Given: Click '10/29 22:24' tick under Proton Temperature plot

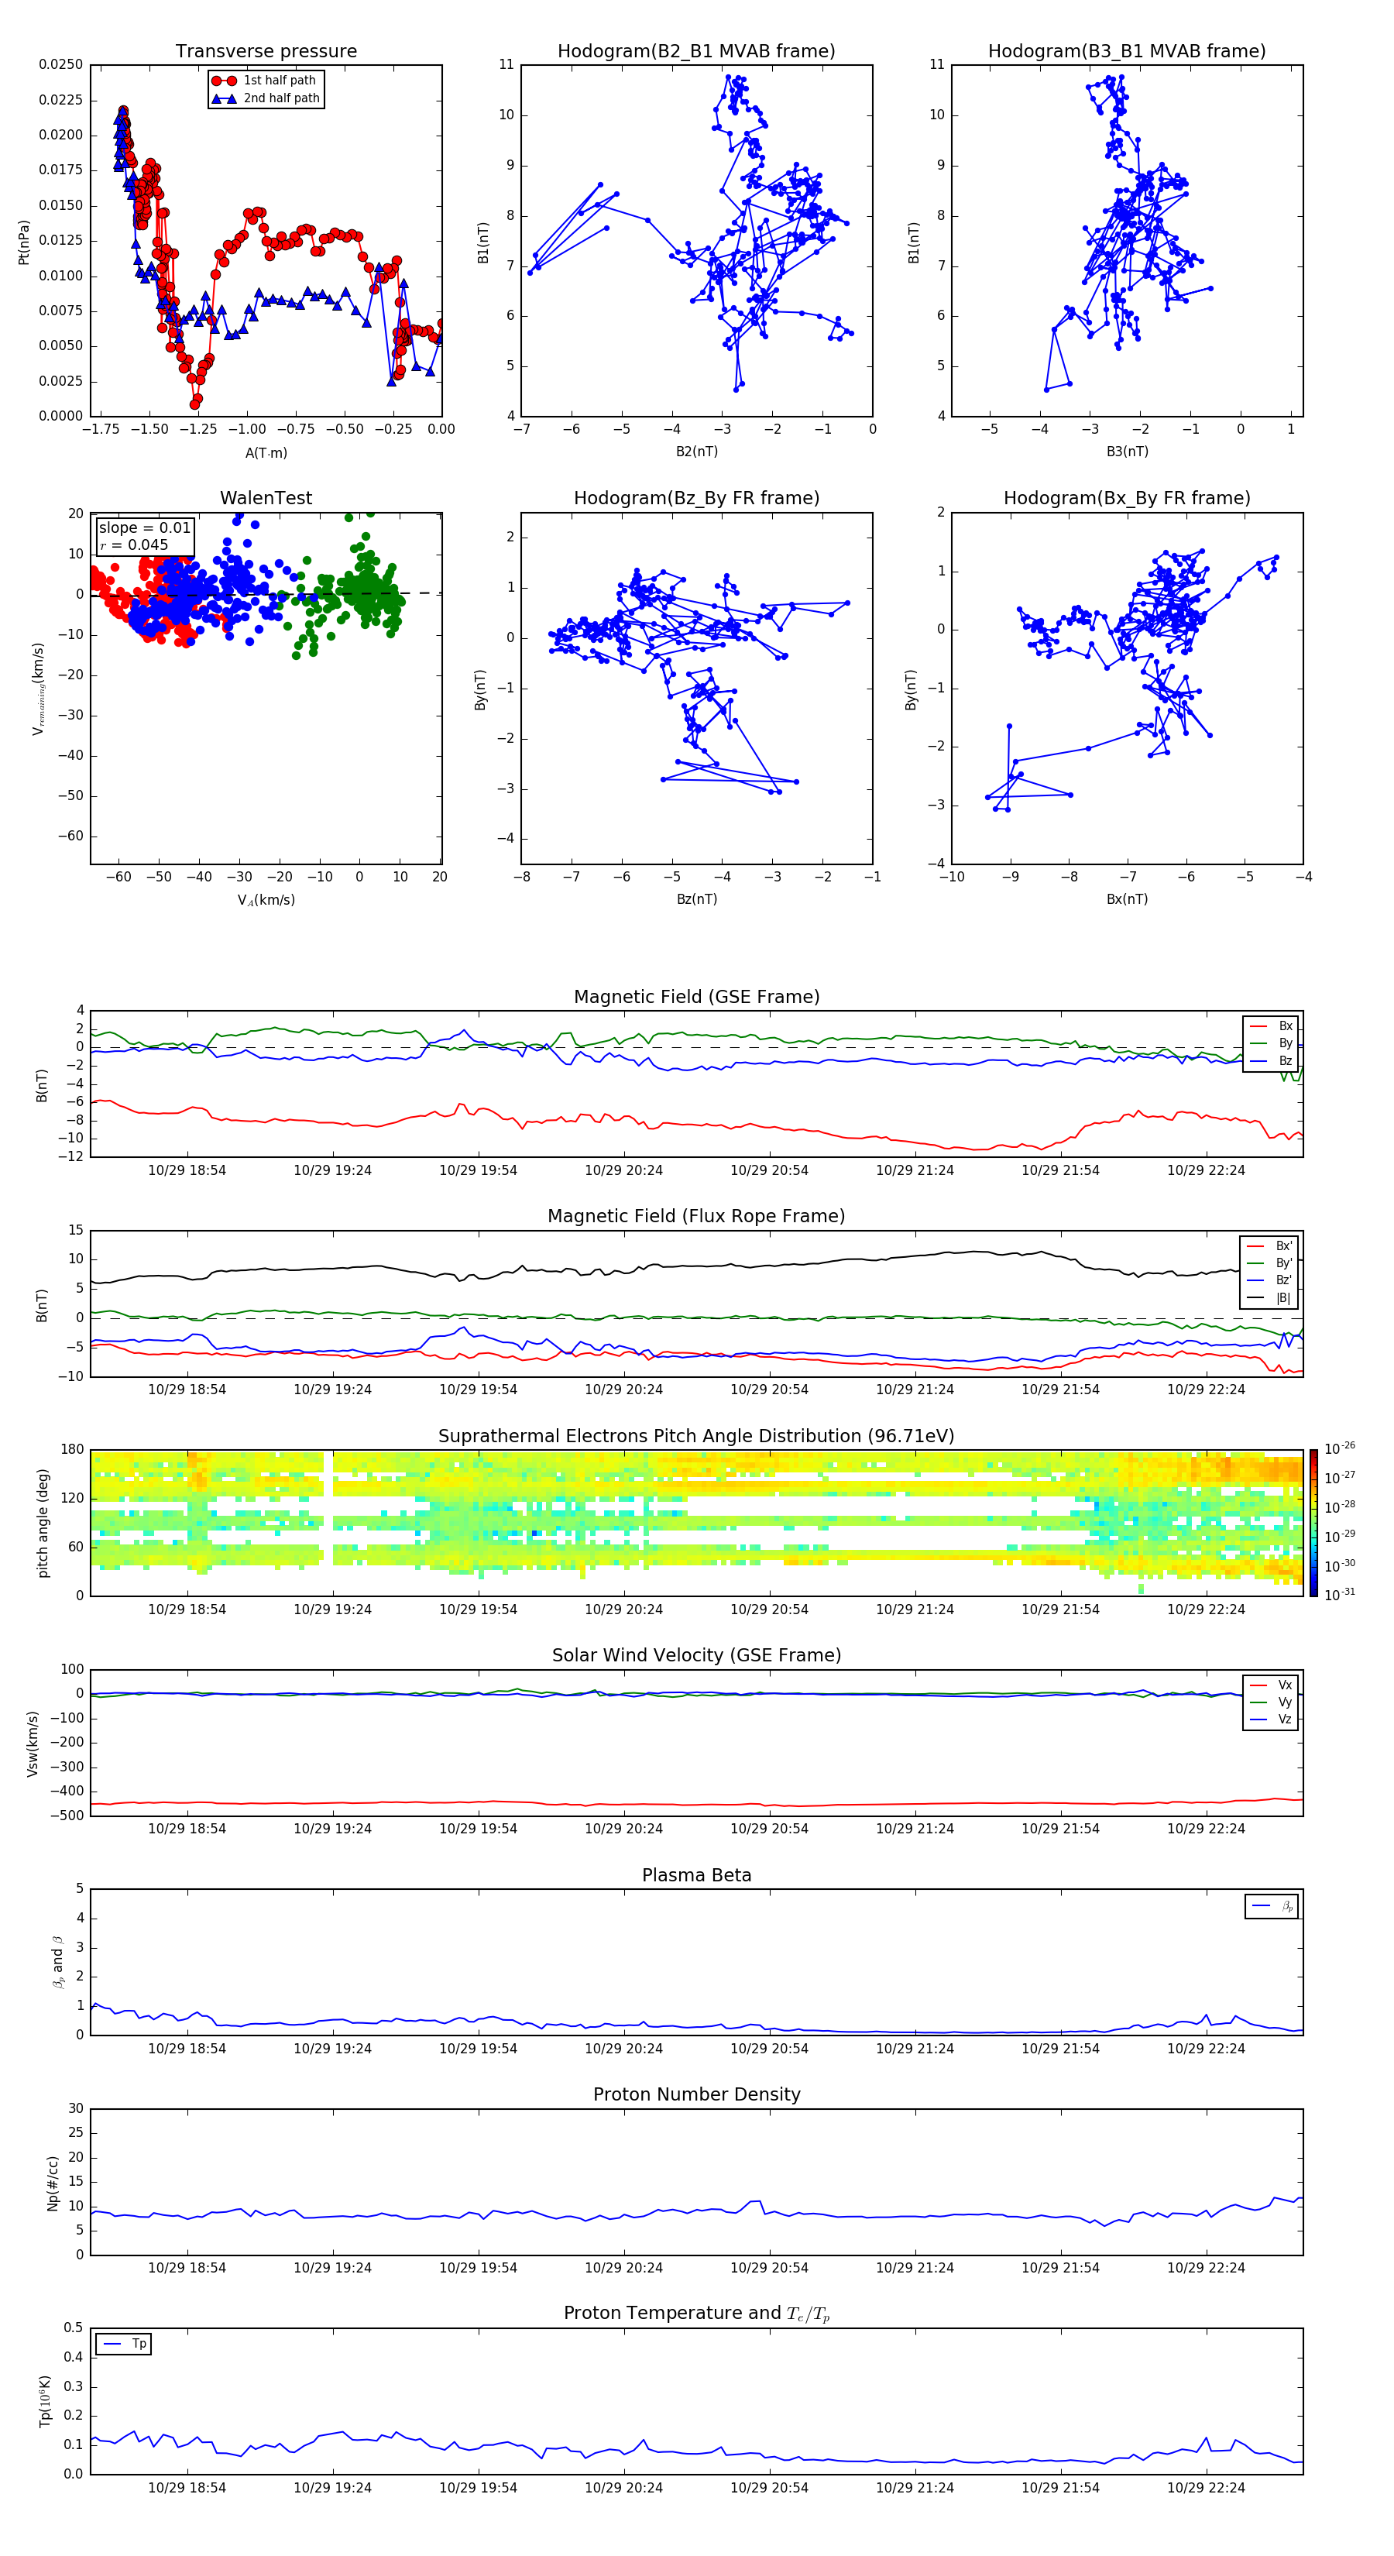Looking at the screenshot, I should point(1206,2488).
